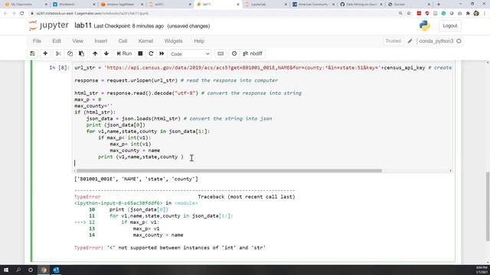Click the In [8] cell prompt
Image resolution: width=490 pixels, height=275 pixels.
[59, 67]
